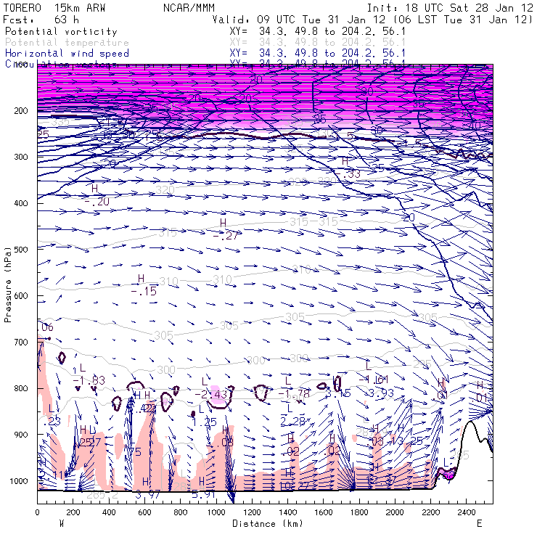Select the 'W' west end label
Image resolution: width=537 pixels, height=537 pixels.
coord(62,523)
